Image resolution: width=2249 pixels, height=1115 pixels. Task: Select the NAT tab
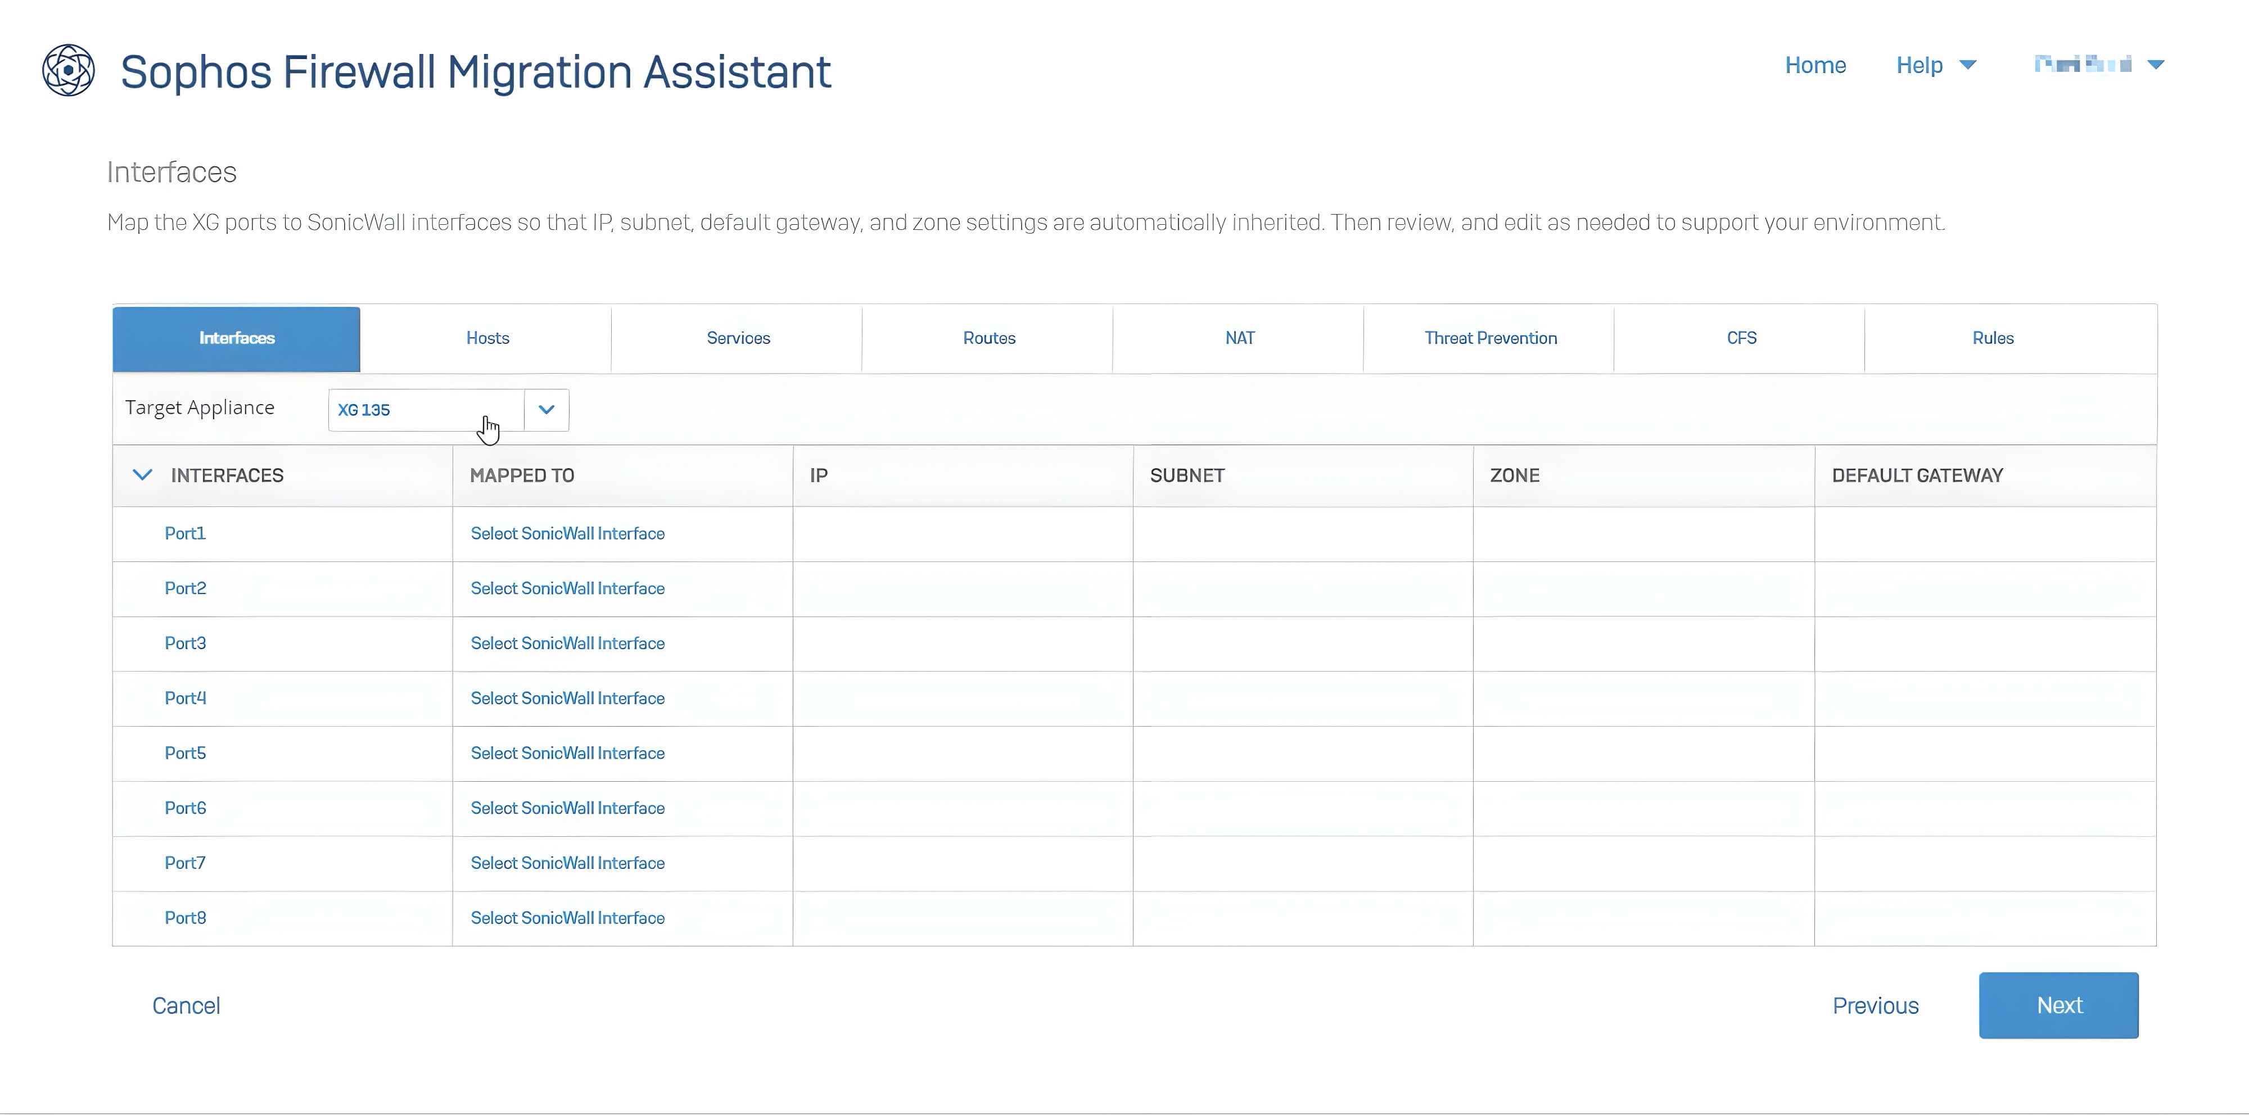(1239, 338)
